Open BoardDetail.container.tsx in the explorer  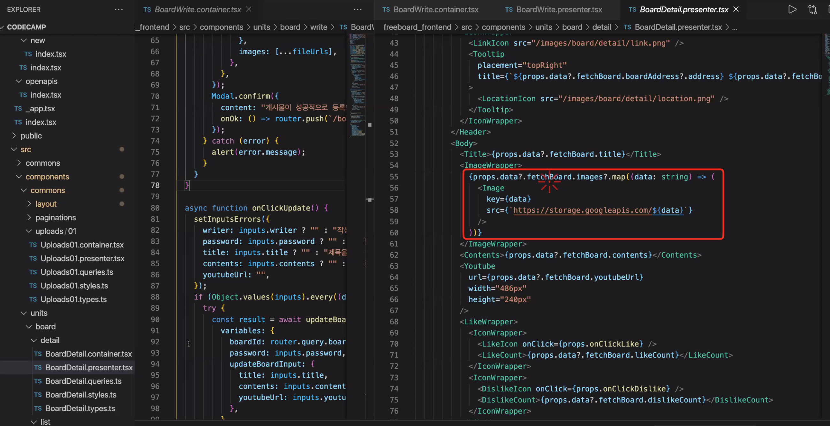[88, 354]
